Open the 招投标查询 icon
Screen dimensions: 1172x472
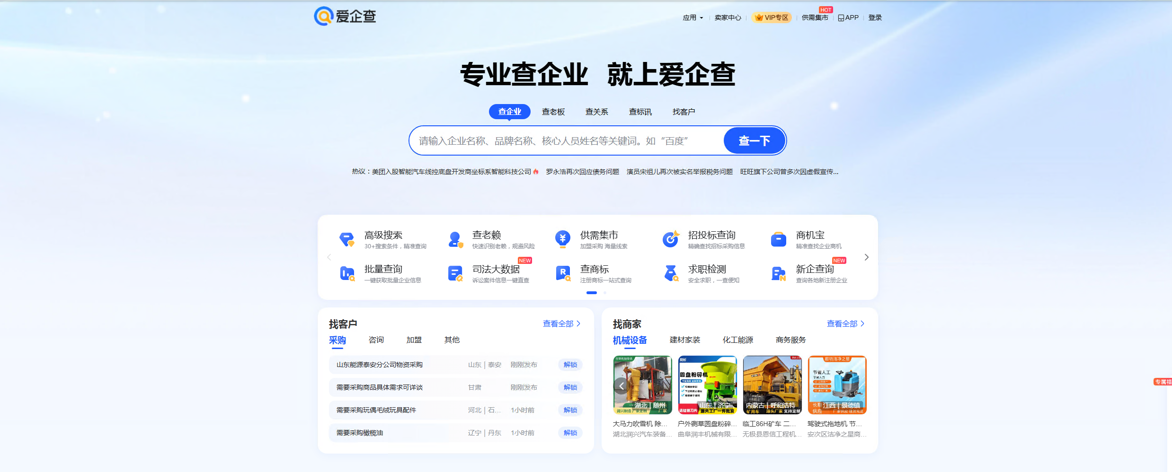tap(670, 239)
